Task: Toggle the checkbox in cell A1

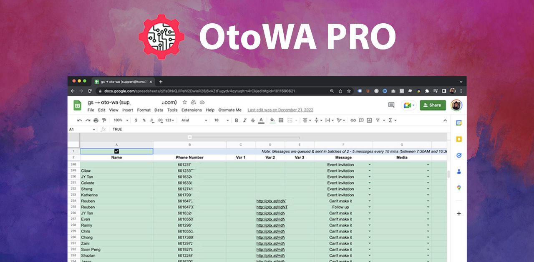Action: pyautogui.click(x=116, y=151)
